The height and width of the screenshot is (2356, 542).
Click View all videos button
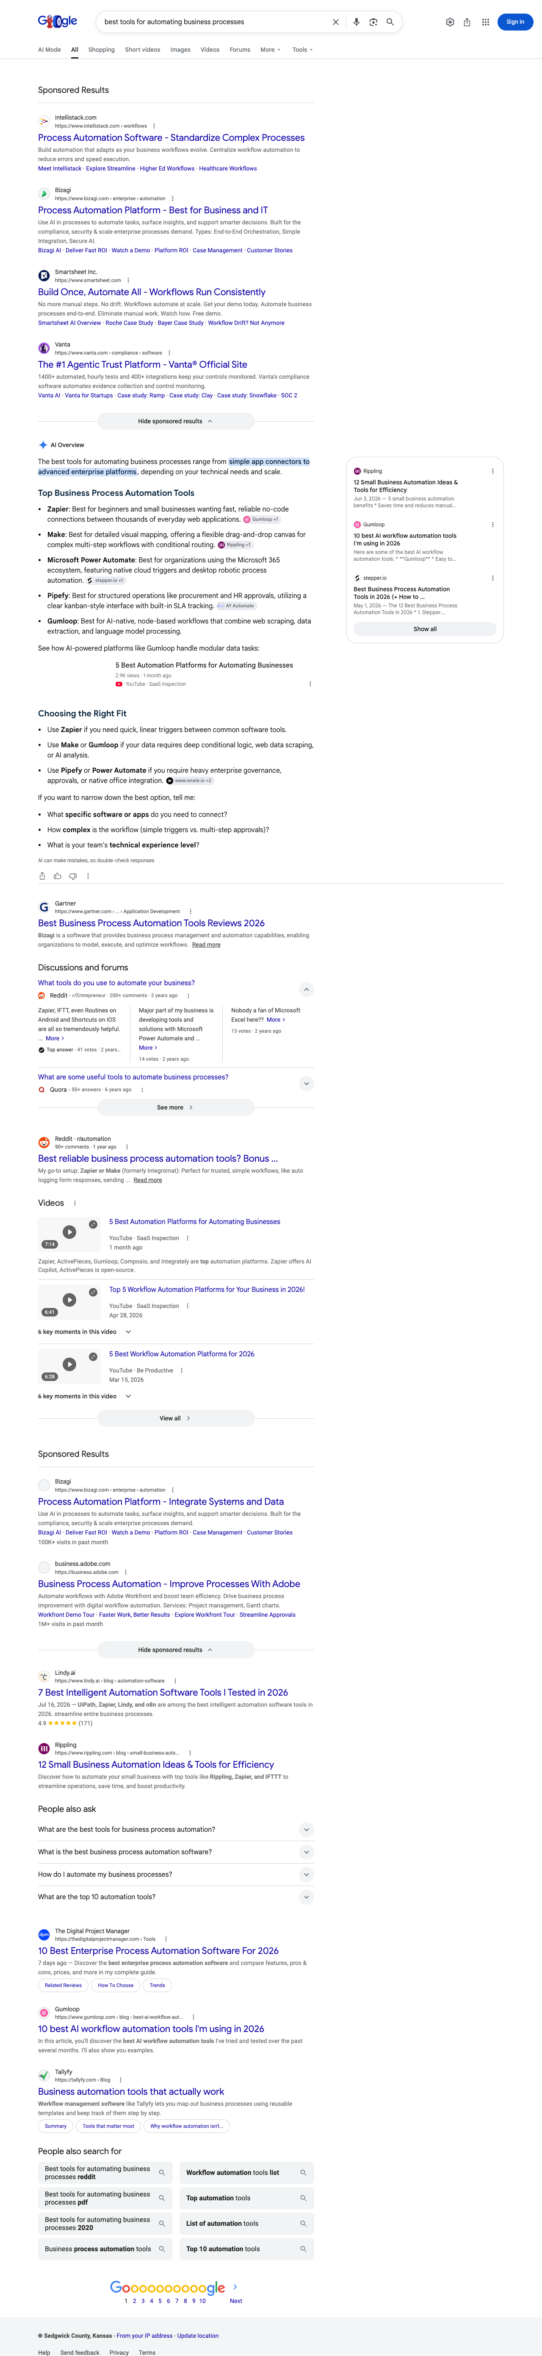[175, 1419]
